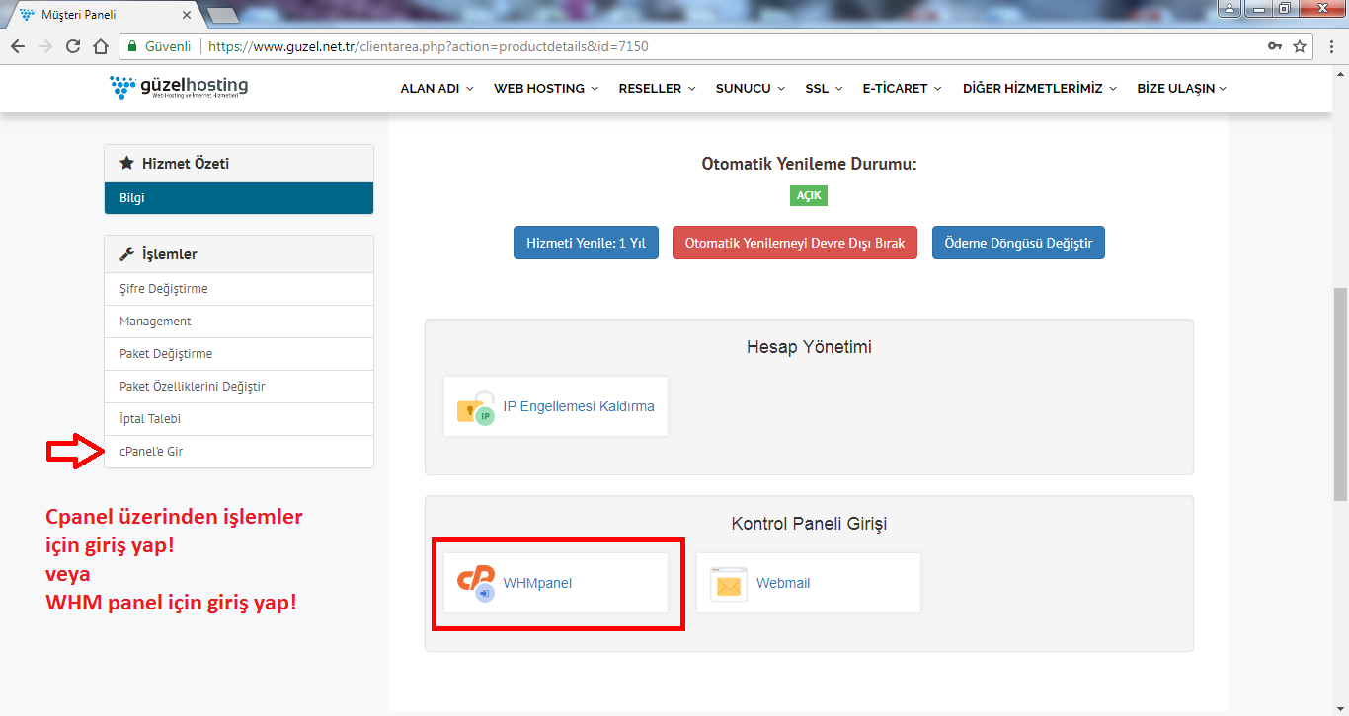Image resolution: width=1349 pixels, height=716 pixels.
Task: Reload the page with refresh icon
Action: coord(73,46)
